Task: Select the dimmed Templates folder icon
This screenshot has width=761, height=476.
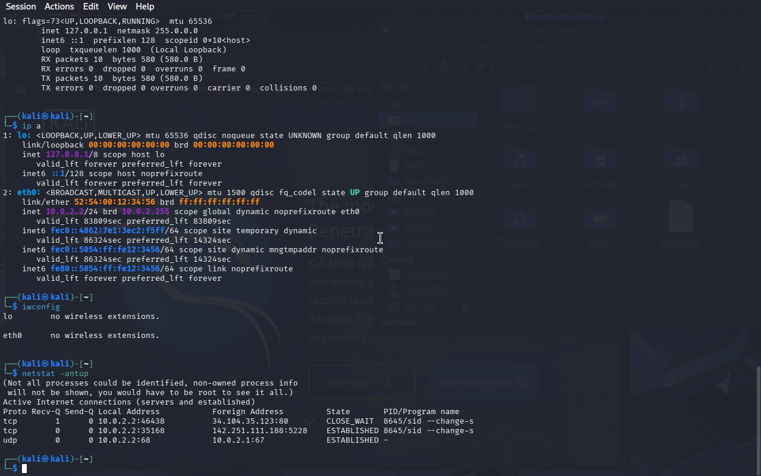Action: [519, 219]
